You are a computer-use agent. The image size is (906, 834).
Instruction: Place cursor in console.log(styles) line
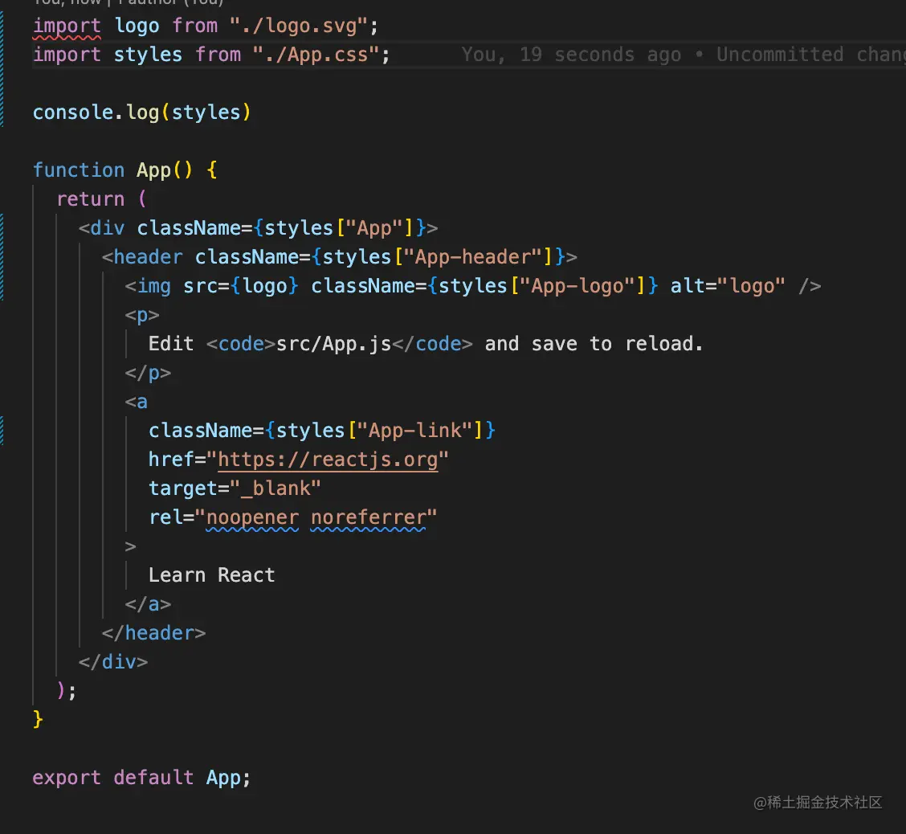(x=141, y=112)
